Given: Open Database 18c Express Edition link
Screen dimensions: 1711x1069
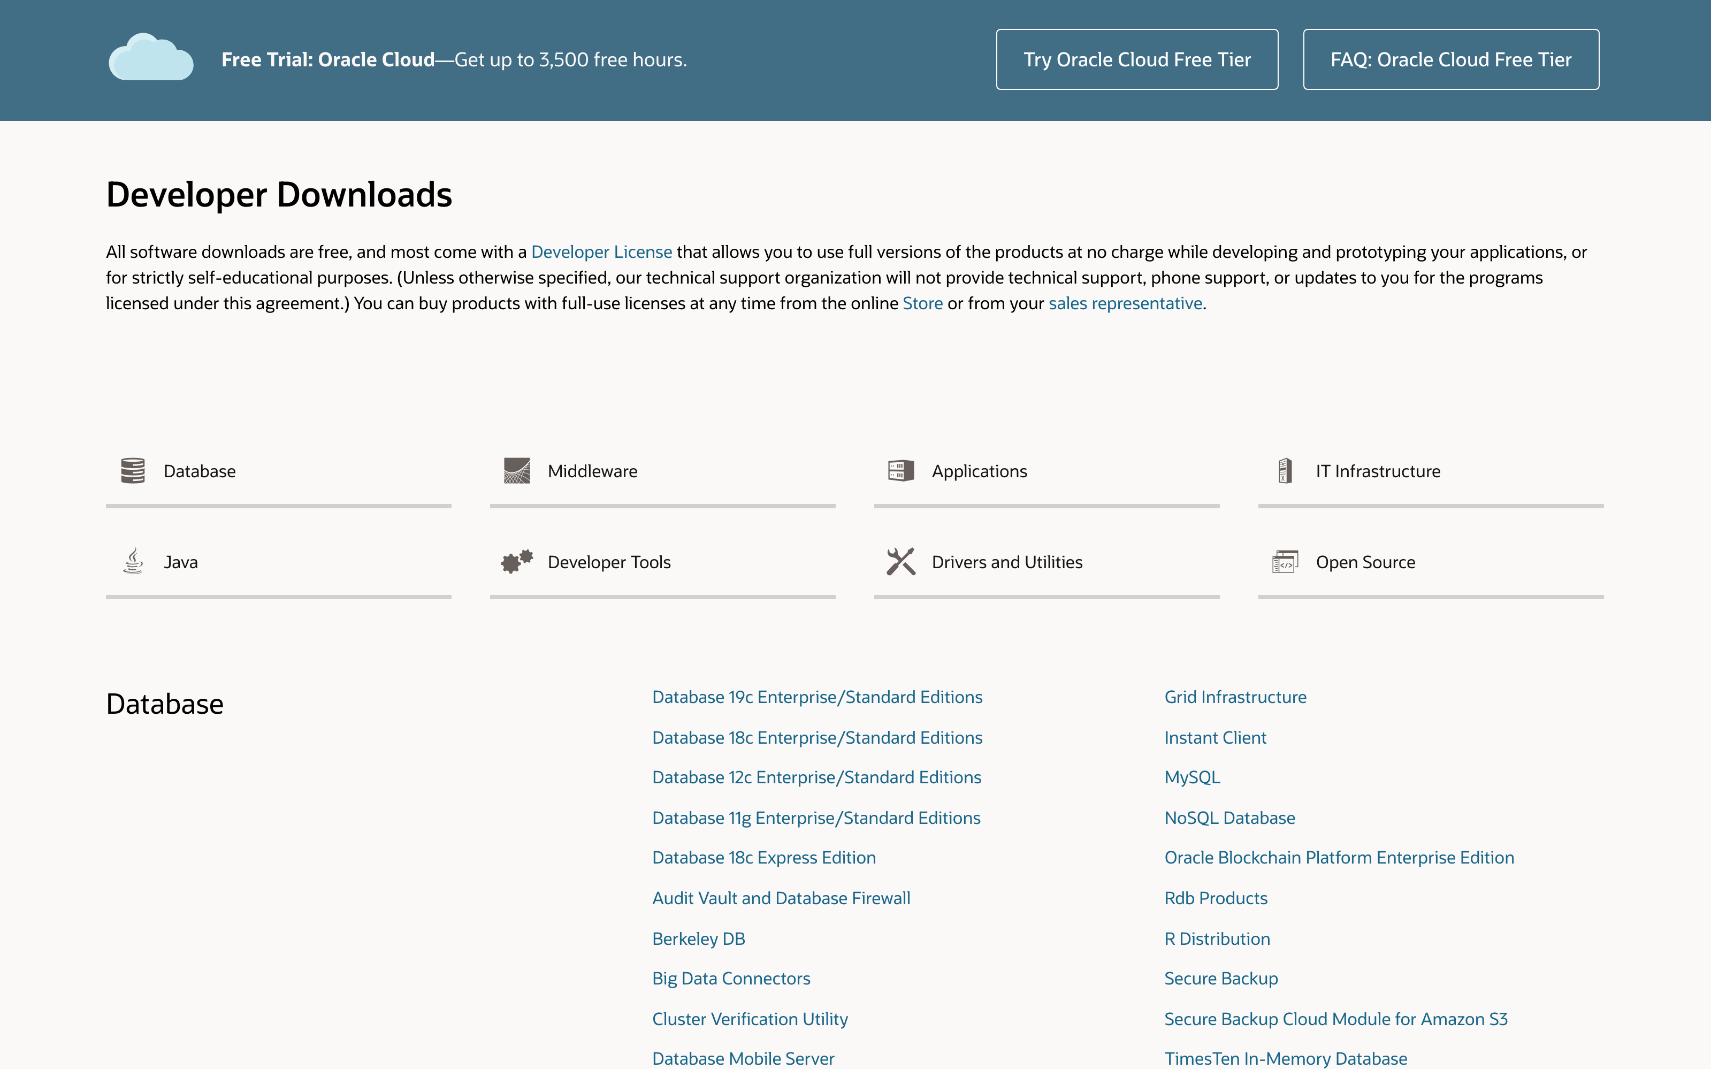Looking at the screenshot, I should point(763,858).
